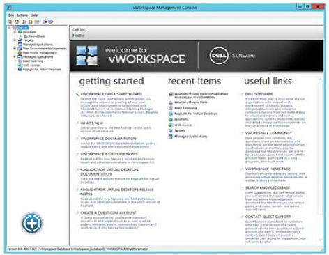Expand the User Environment Management node
Image resolution: width=329 pixels, height=255 pixels.
pyautogui.click(x=15, y=49)
